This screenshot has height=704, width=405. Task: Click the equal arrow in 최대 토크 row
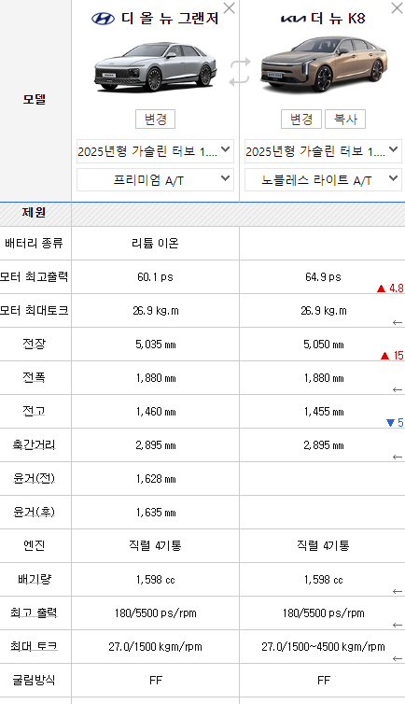pyautogui.click(x=398, y=658)
